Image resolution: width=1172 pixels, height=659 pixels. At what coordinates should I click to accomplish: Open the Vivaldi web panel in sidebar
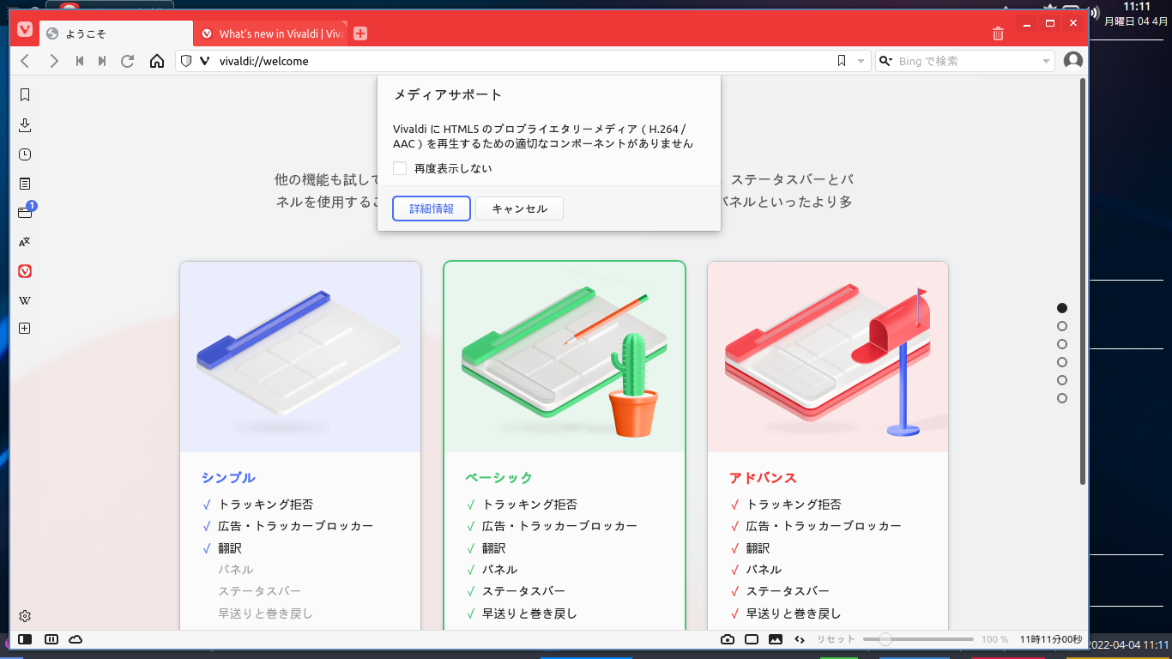point(25,271)
